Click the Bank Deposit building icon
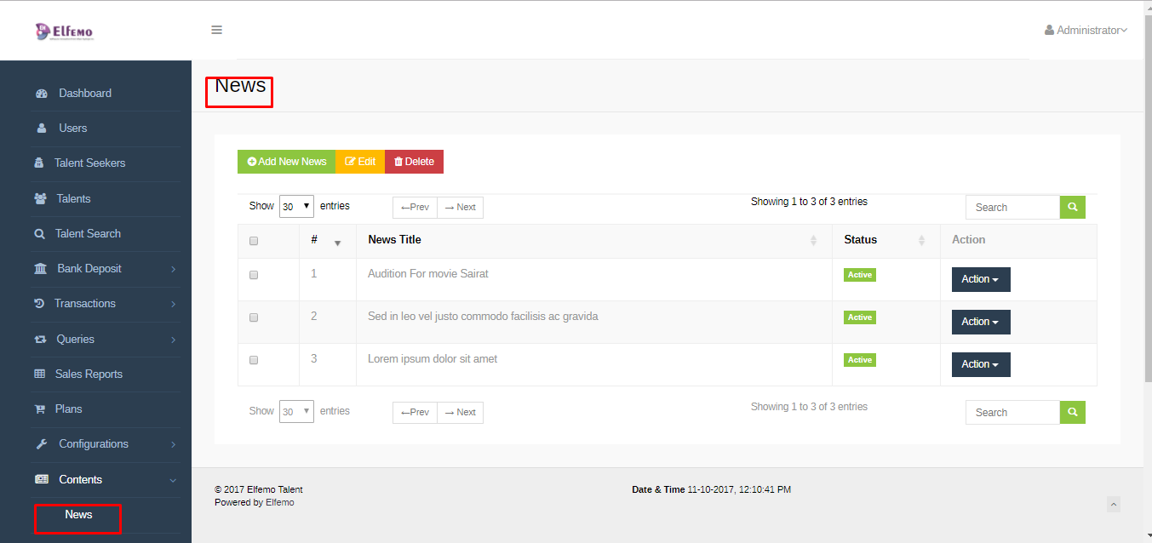The image size is (1152, 543). pos(40,269)
